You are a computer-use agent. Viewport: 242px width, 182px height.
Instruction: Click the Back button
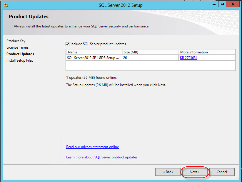168,172
